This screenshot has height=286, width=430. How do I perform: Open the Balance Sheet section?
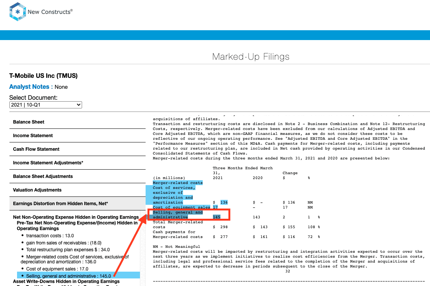tap(77, 122)
